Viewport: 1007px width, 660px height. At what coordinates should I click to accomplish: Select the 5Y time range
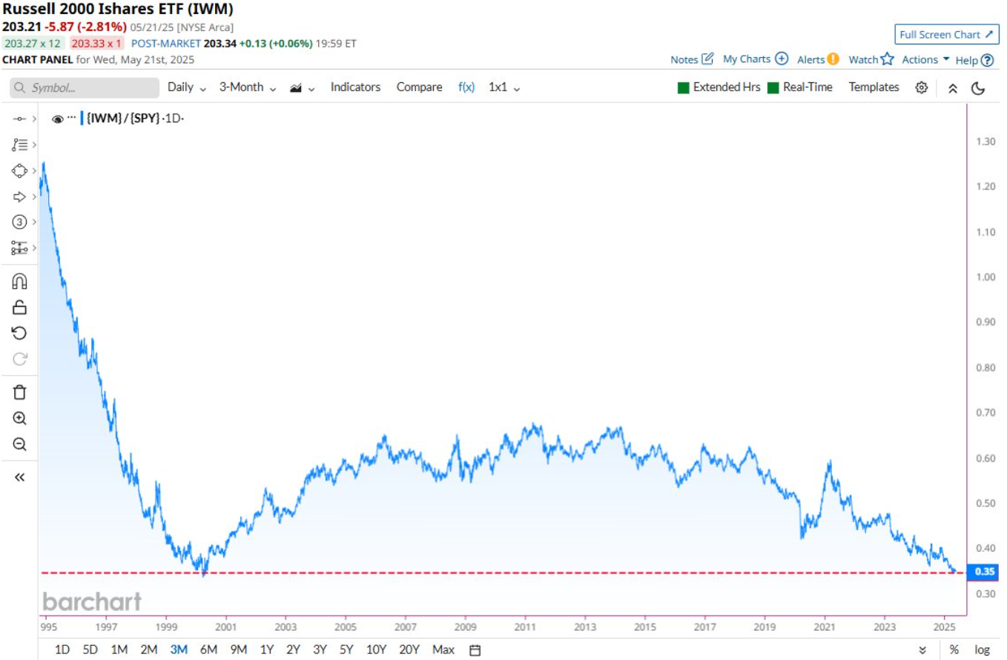[x=347, y=650]
